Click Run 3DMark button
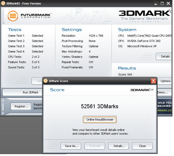This screenshot has width=174, height=156. pos(23,92)
